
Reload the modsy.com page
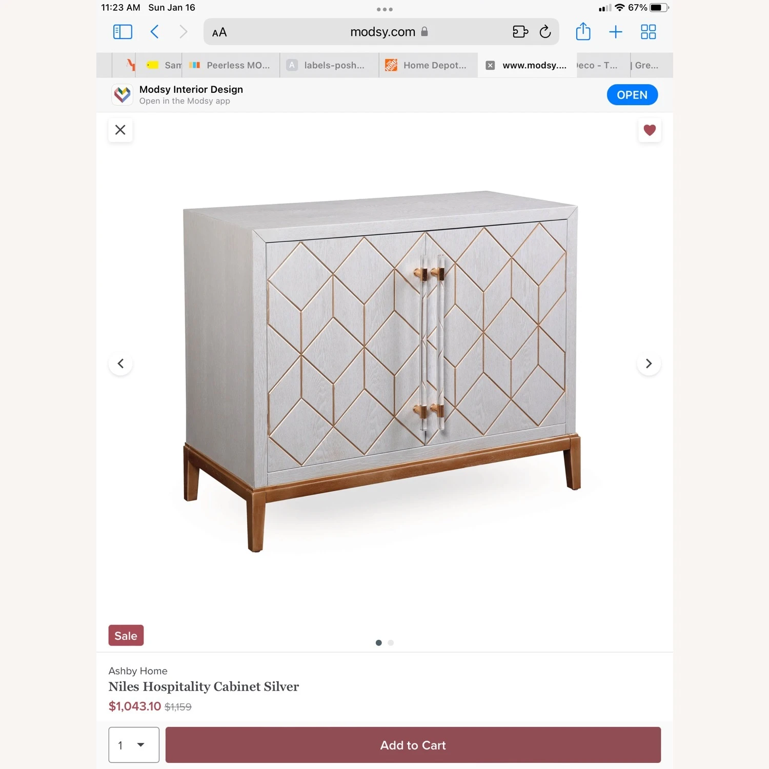click(545, 32)
